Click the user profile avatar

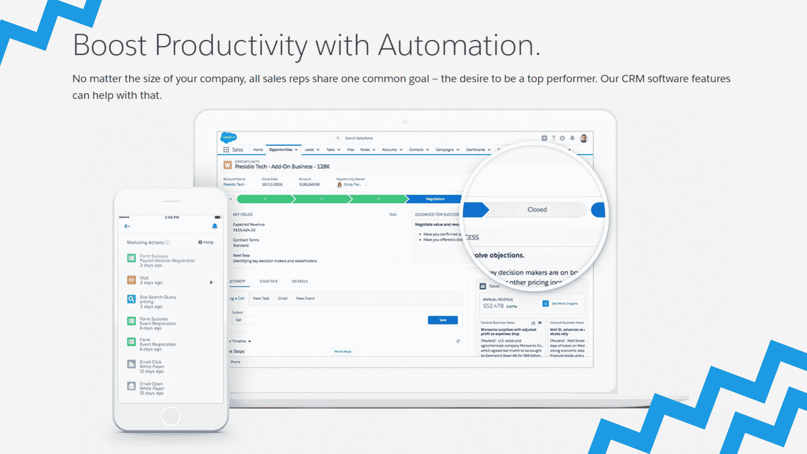tap(584, 138)
